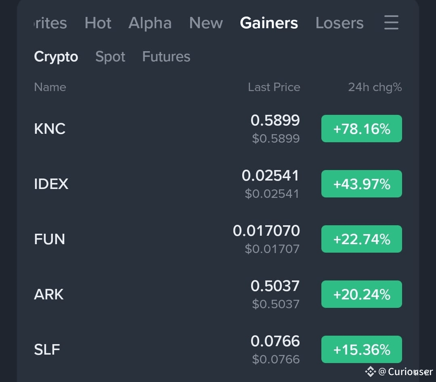Sort by the 24h chg% column header
Viewport: 436px width, 382px height.
pyautogui.click(x=375, y=87)
